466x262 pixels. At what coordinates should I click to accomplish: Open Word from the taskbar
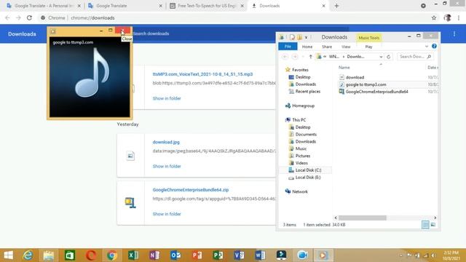coord(260,255)
